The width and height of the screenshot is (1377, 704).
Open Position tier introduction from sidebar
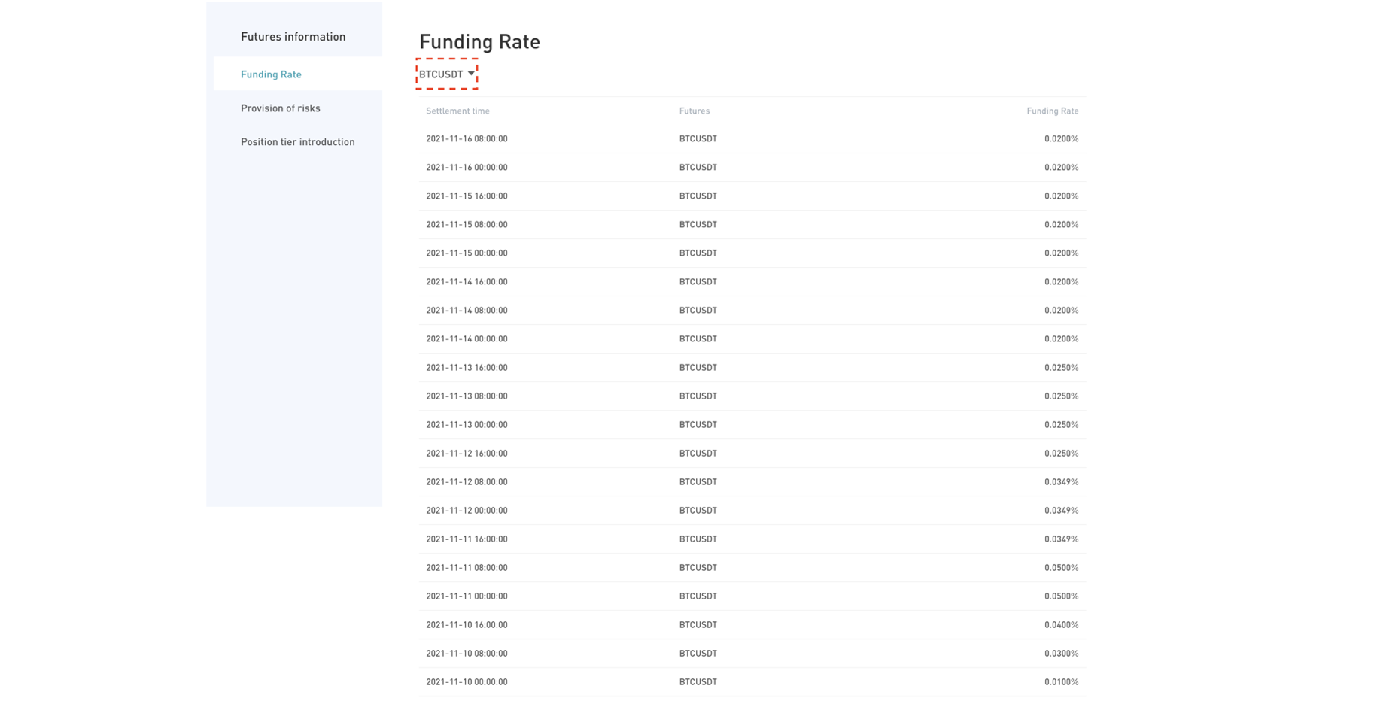(297, 141)
